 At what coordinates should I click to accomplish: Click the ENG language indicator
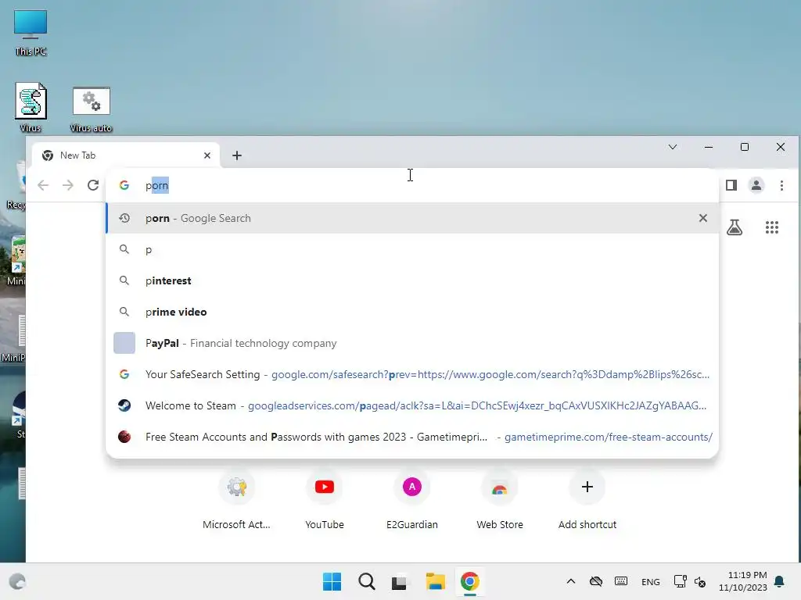pyautogui.click(x=650, y=582)
